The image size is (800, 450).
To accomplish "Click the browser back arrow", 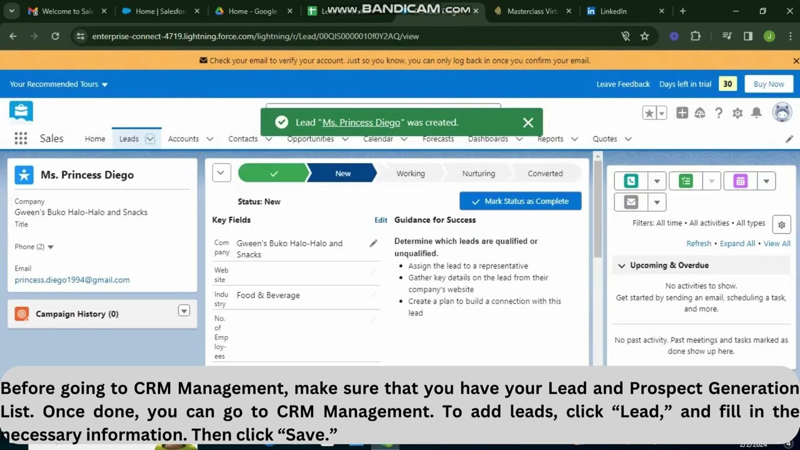I will pyautogui.click(x=13, y=36).
